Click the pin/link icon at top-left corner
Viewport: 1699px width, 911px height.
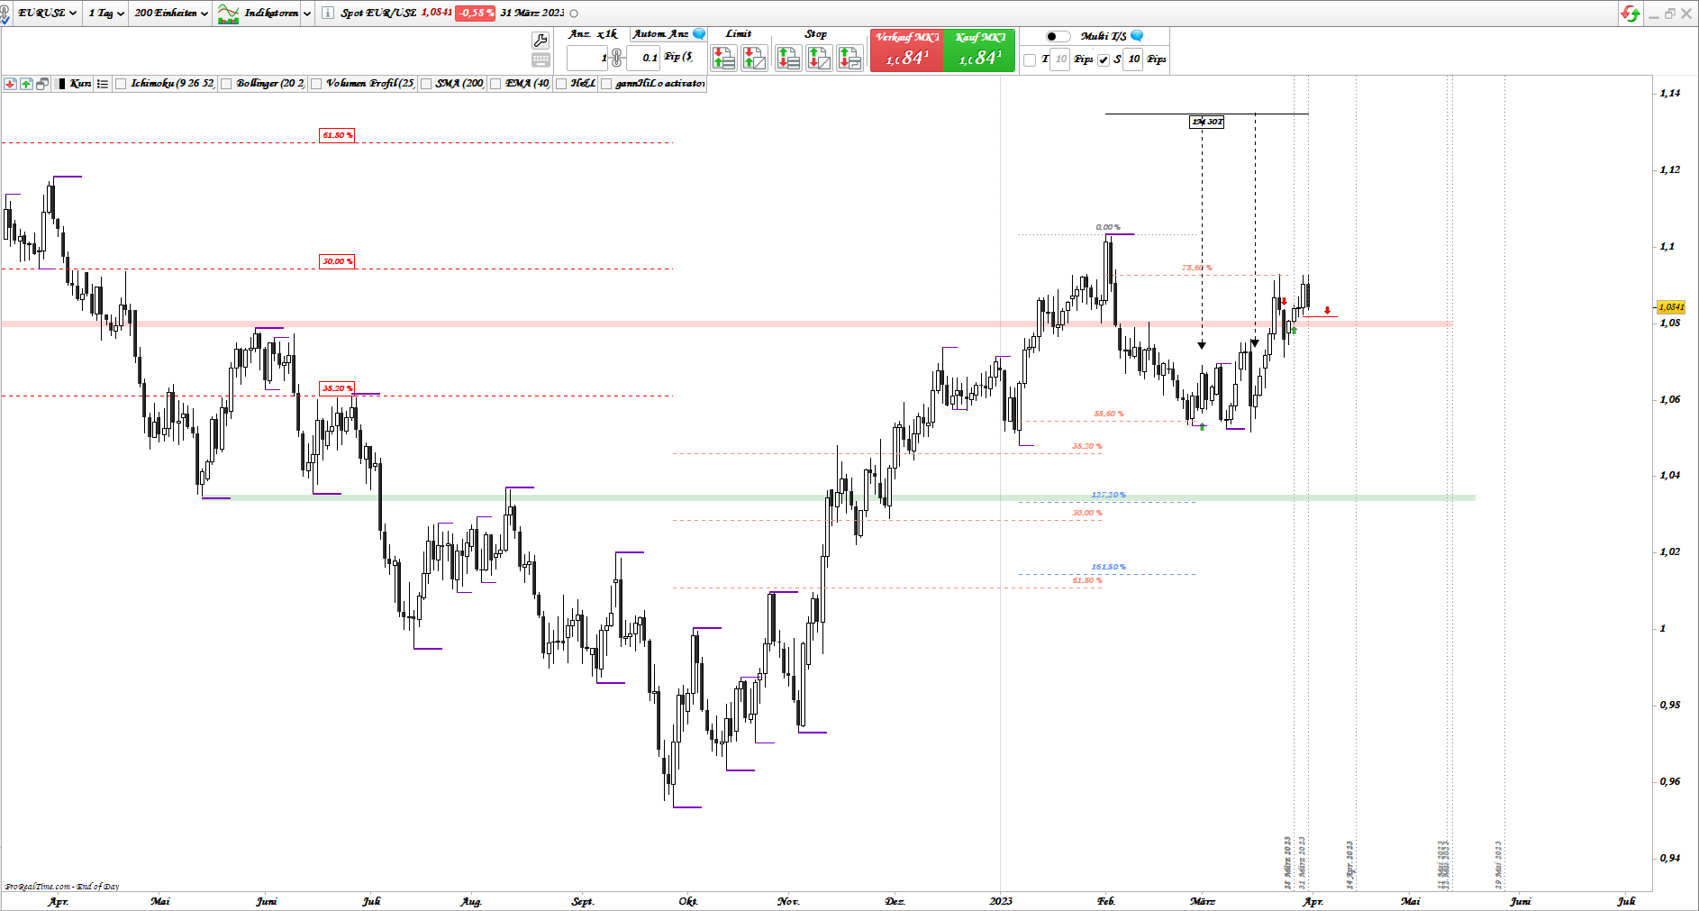5,13
